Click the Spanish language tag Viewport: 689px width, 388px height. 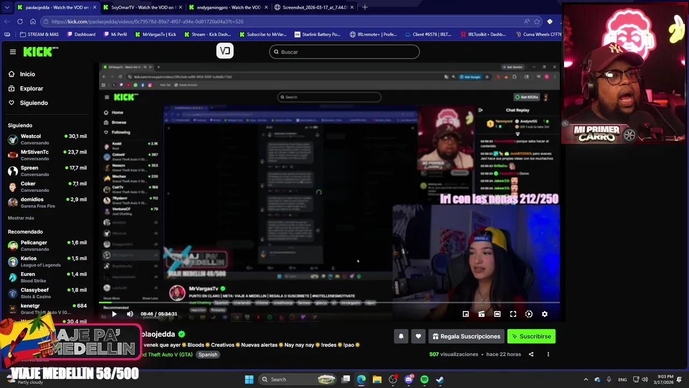coord(208,355)
